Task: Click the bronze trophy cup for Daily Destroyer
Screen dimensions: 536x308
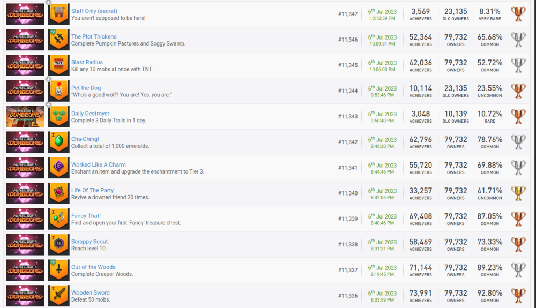Action: tap(518, 117)
